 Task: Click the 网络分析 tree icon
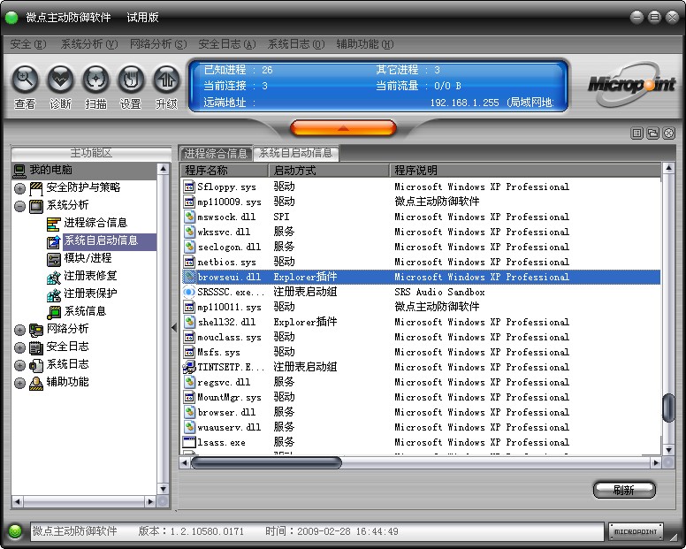point(36,330)
